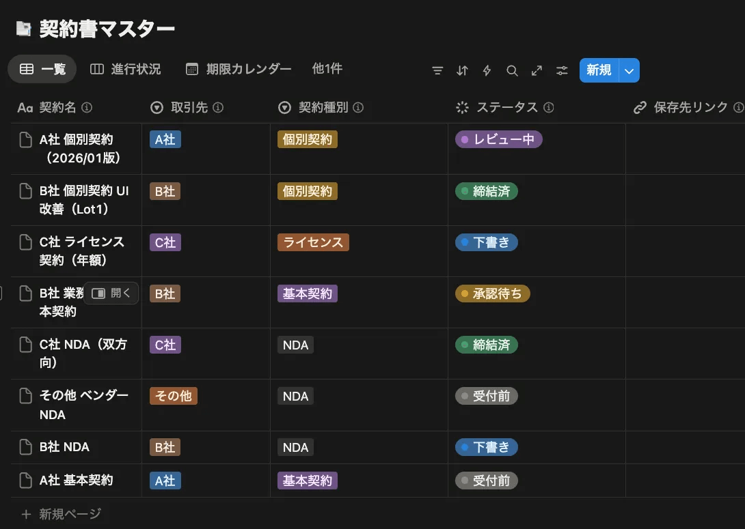Open the automations lightning bolt icon
745x529 pixels.
click(x=487, y=70)
